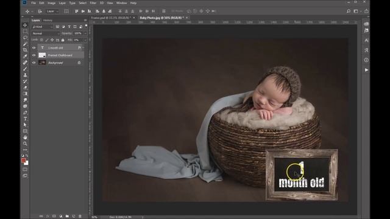Toggle pixel layer filter in Layers panel

58,27
